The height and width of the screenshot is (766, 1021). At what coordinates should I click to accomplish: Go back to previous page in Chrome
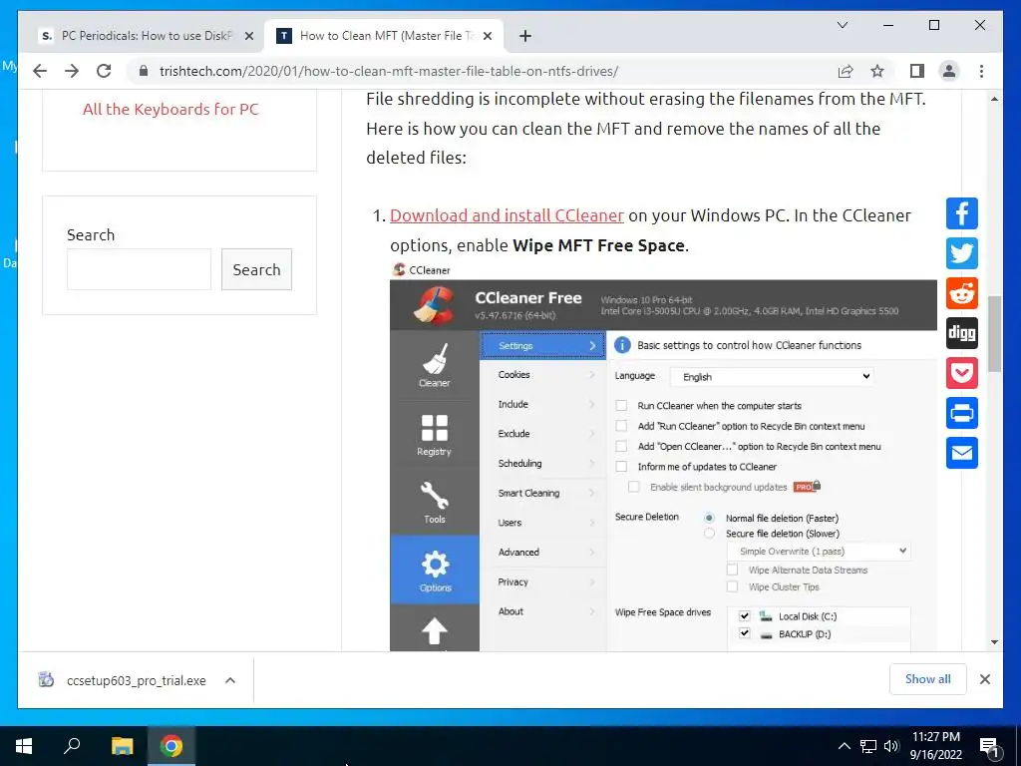(40, 71)
